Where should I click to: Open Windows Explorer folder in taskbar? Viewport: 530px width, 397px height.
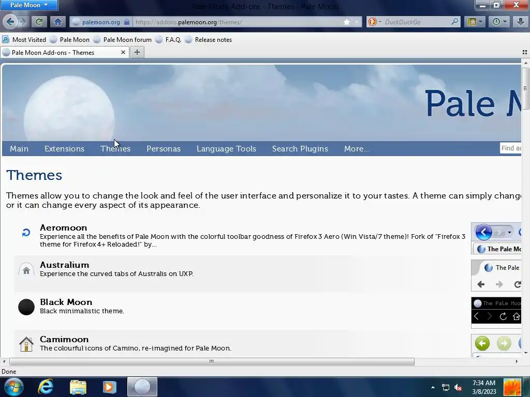point(78,387)
